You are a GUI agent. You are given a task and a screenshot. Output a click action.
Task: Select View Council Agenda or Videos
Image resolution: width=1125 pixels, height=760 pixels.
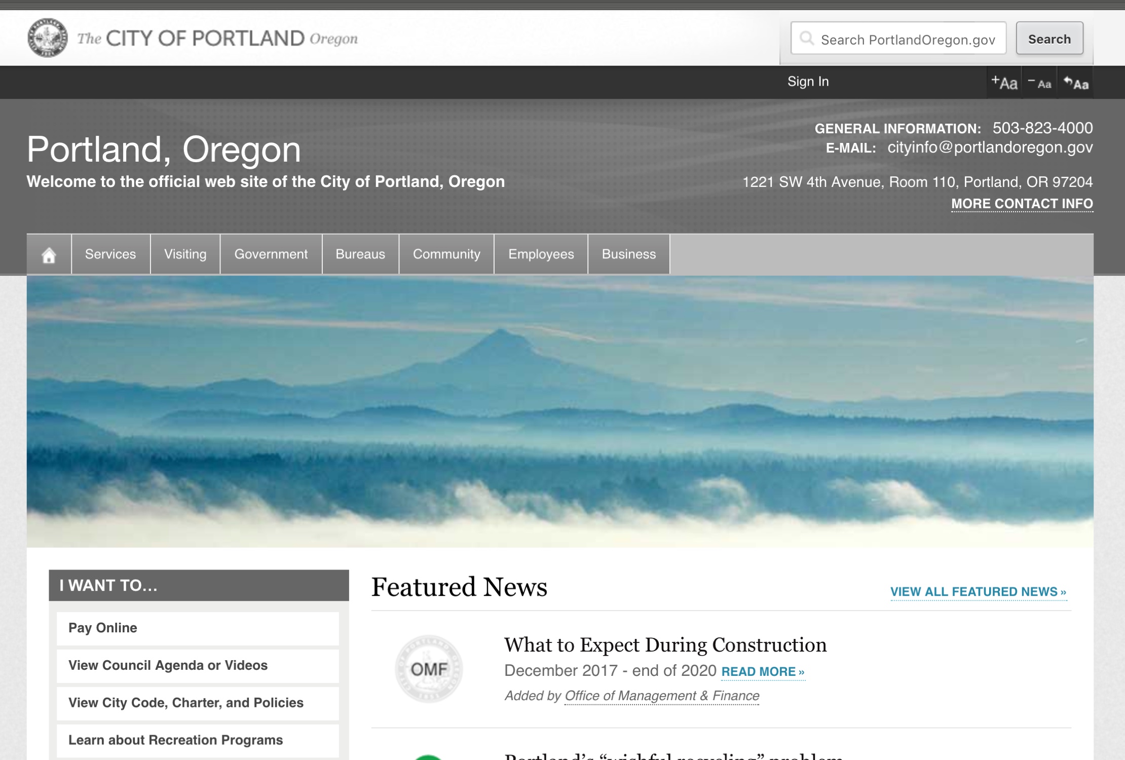coord(198,666)
